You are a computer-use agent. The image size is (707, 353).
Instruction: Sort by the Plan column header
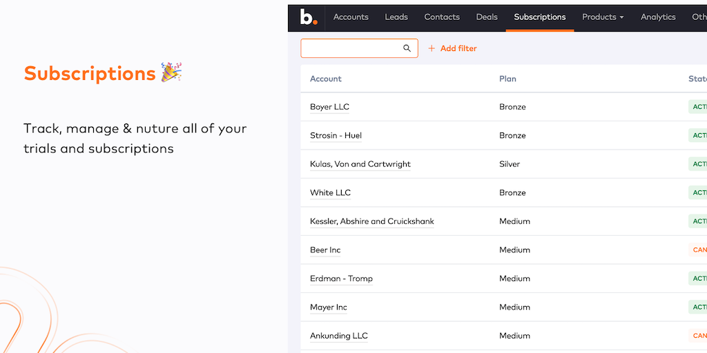[x=507, y=79]
